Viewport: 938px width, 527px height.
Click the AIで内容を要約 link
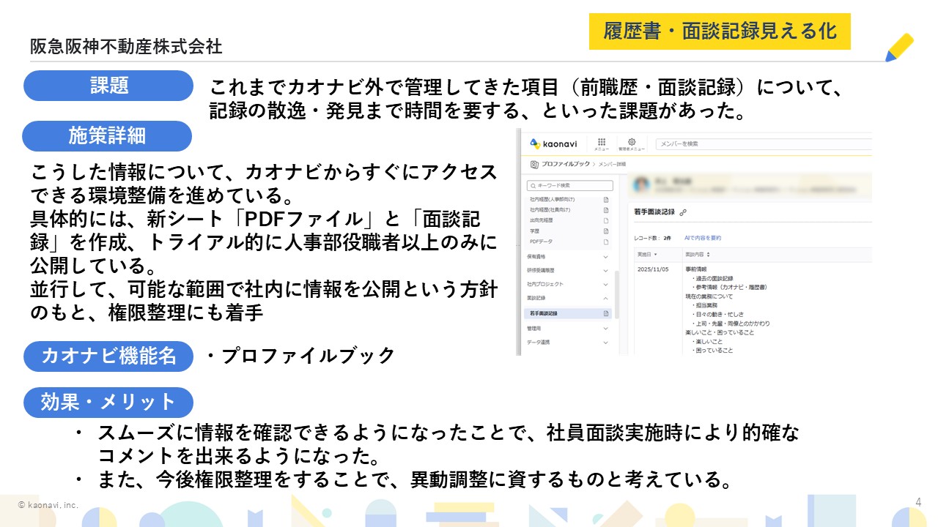(702, 238)
